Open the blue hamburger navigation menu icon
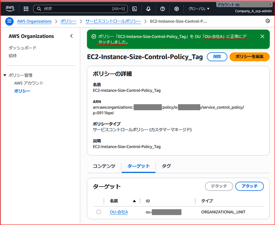The width and height of the screenshot is (275, 225). (9, 21)
